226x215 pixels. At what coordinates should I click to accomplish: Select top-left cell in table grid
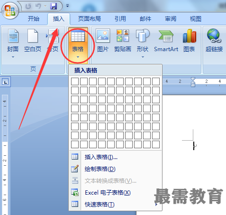coord(75,81)
